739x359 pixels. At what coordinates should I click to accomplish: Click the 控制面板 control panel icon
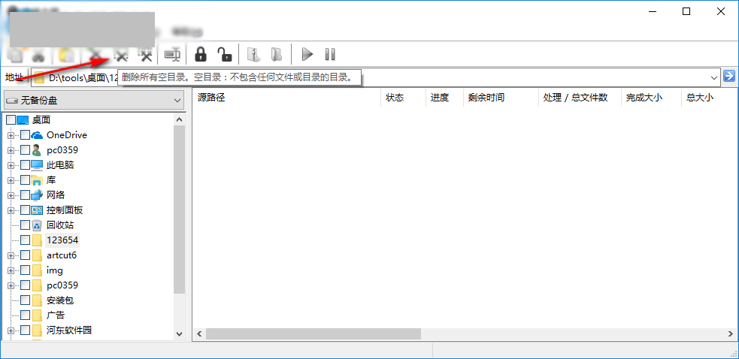click(37, 210)
